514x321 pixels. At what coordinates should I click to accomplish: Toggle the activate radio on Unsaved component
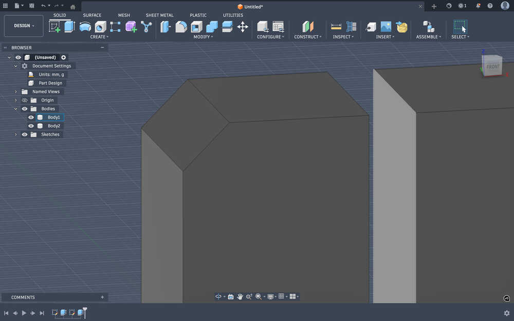click(64, 58)
